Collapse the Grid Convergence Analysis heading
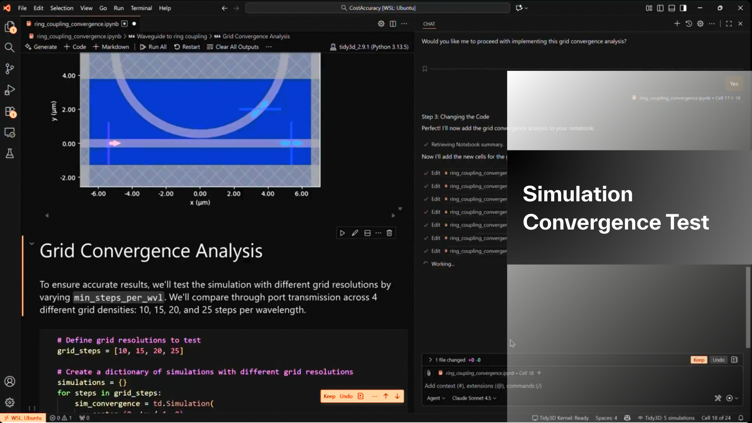Image resolution: width=752 pixels, height=423 pixels. click(32, 244)
